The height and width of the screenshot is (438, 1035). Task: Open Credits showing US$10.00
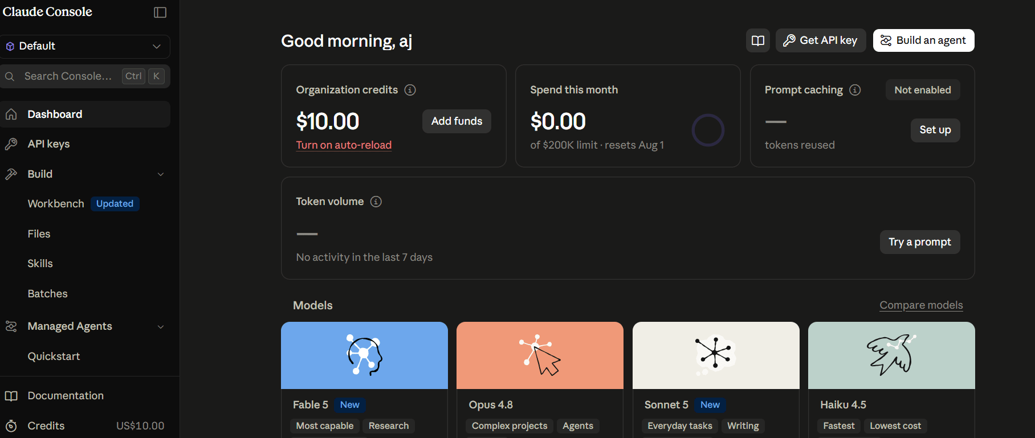coord(85,426)
